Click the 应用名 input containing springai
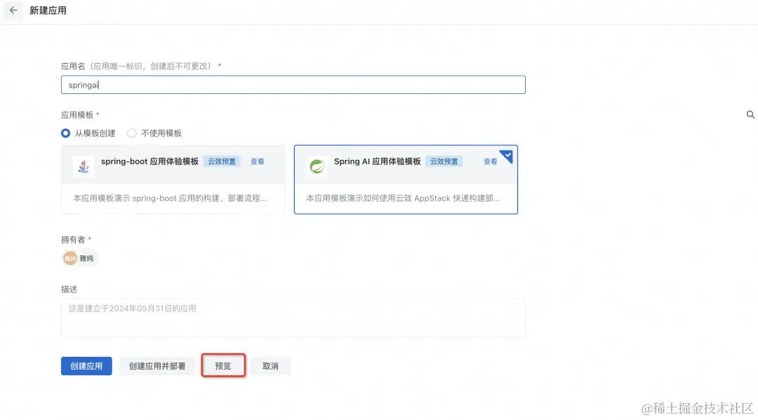The height and width of the screenshot is (420, 758). pyautogui.click(x=293, y=84)
